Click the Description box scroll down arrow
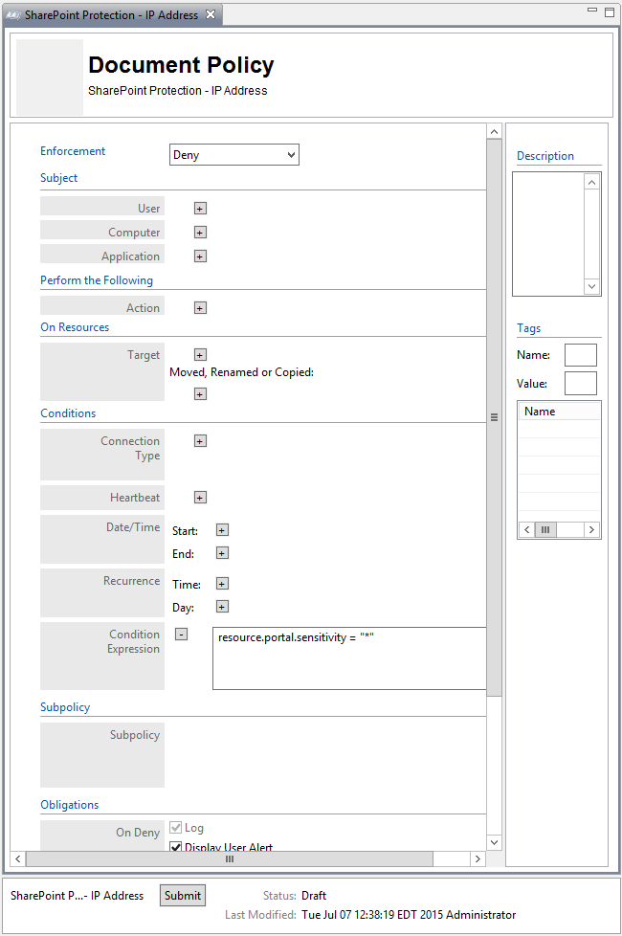Viewport: 622px width, 936px height. (591, 286)
